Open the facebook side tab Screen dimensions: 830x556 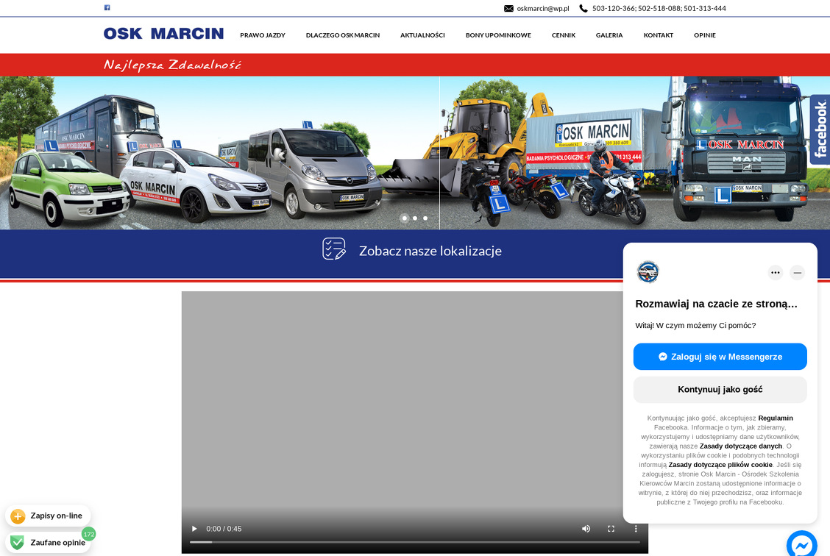click(820, 129)
